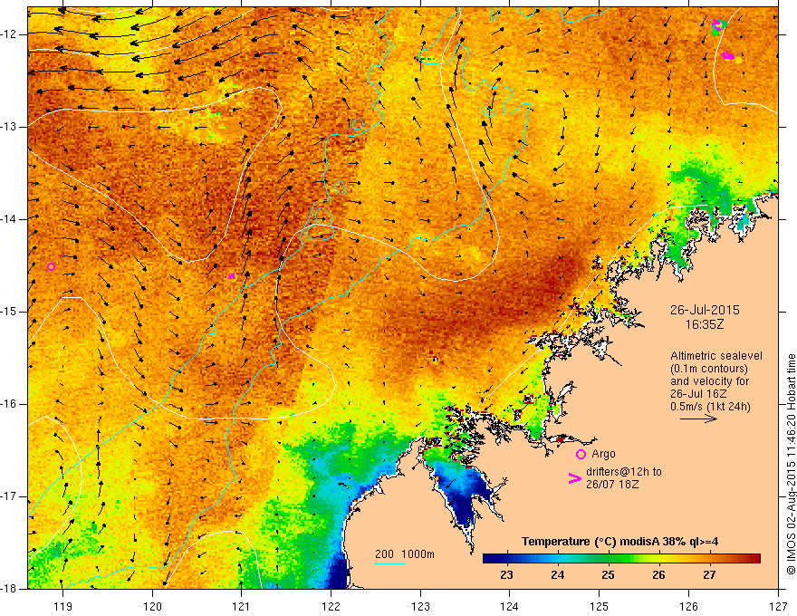The width and height of the screenshot is (797, 616).
Task: Click the longitude axis label 119
Action: pyautogui.click(x=63, y=606)
